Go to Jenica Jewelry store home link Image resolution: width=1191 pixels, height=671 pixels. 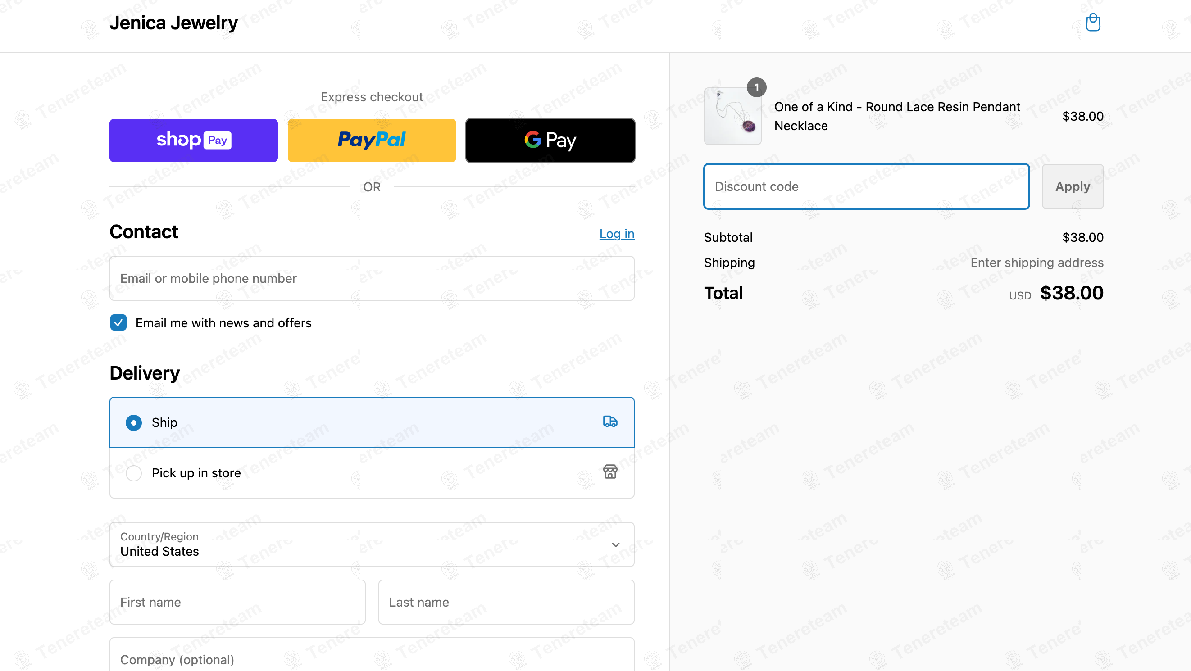(173, 23)
